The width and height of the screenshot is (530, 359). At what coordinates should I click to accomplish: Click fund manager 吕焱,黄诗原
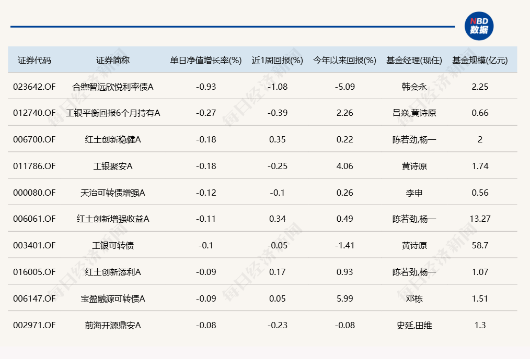414,113
